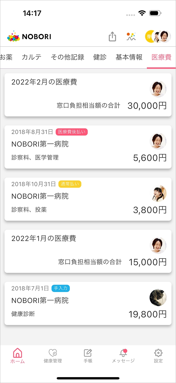Viewport: 176px width, 383px height.
Task: Switch to the その他記録 tab
Action: (x=67, y=57)
